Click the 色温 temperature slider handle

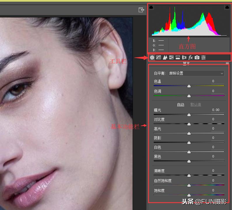coord(189,86)
